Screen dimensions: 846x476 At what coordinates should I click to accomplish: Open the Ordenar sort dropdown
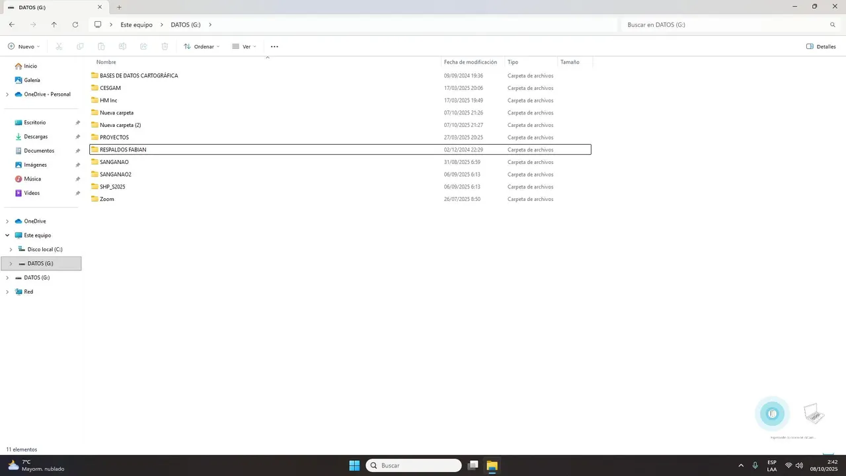pyautogui.click(x=202, y=46)
